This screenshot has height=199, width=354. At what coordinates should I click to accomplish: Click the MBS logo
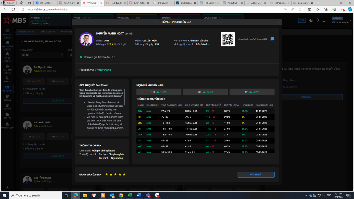point(15,20)
